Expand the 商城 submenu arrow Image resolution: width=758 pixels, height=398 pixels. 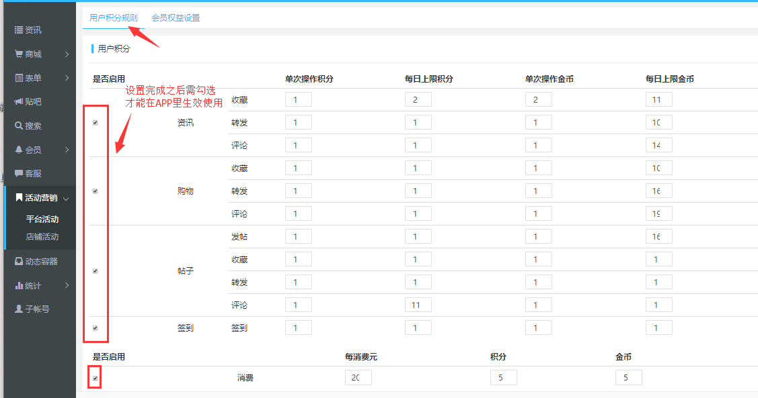(67, 54)
